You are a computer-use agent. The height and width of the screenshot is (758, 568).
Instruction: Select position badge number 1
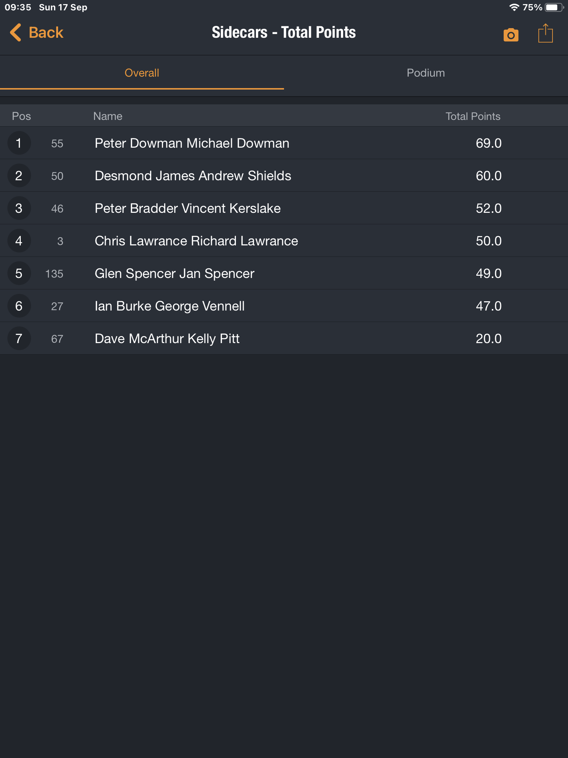pos(19,143)
